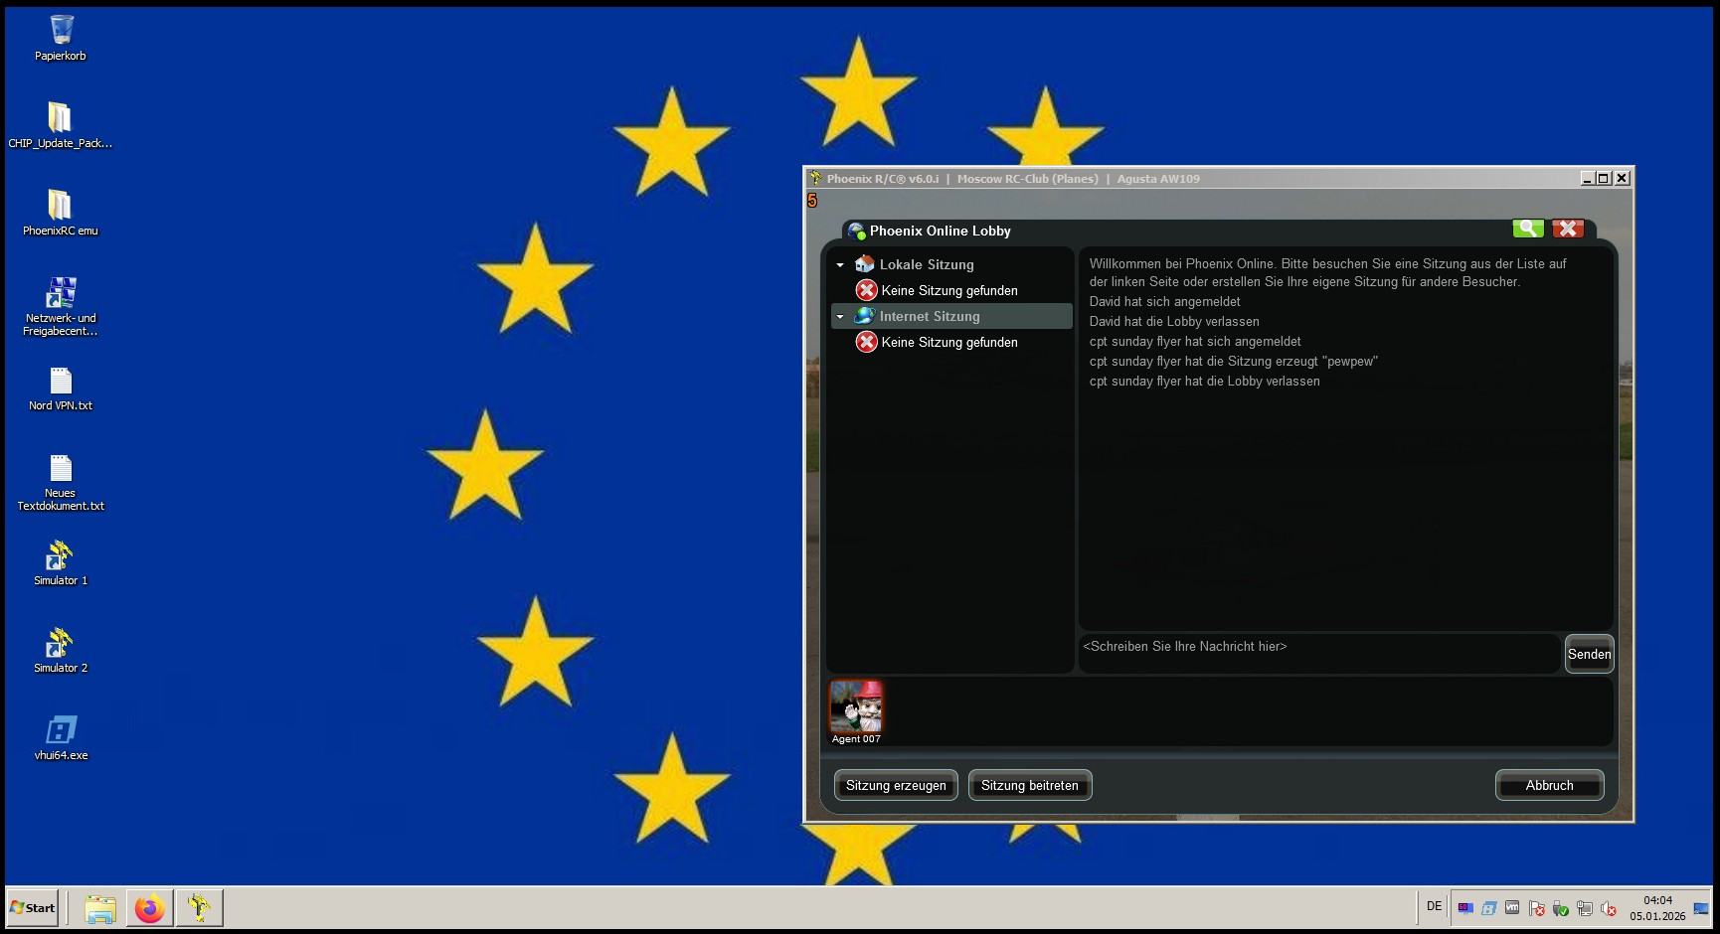
Task: Switch keyboard layout via DE indicator
Action: 1433,906
